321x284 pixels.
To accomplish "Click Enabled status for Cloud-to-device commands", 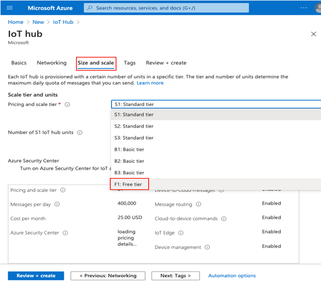I will 272,218.
